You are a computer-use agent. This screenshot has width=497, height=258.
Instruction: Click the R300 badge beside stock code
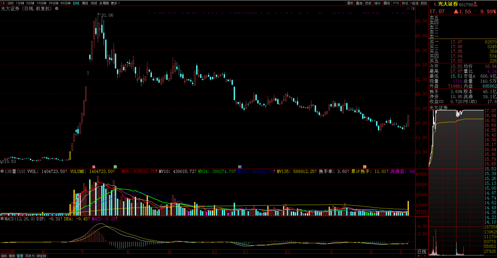(x=475, y=4)
